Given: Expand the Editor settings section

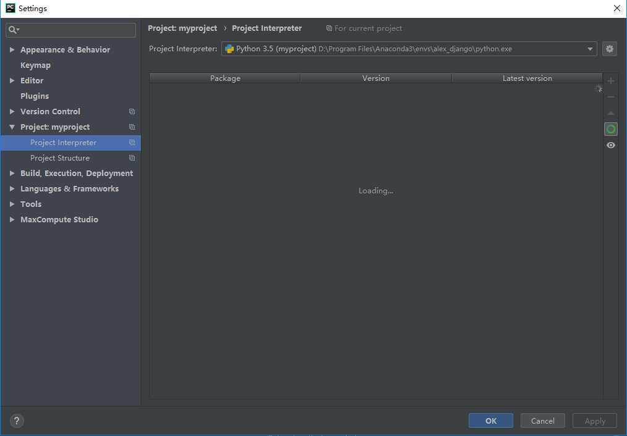Looking at the screenshot, I should (x=12, y=81).
